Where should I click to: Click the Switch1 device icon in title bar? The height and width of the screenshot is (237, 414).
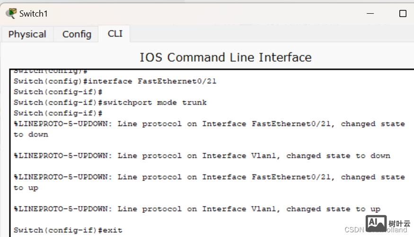tap(10, 13)
